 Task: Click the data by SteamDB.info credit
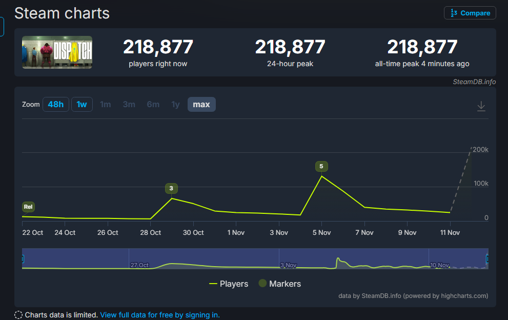(x=413, y=296)
